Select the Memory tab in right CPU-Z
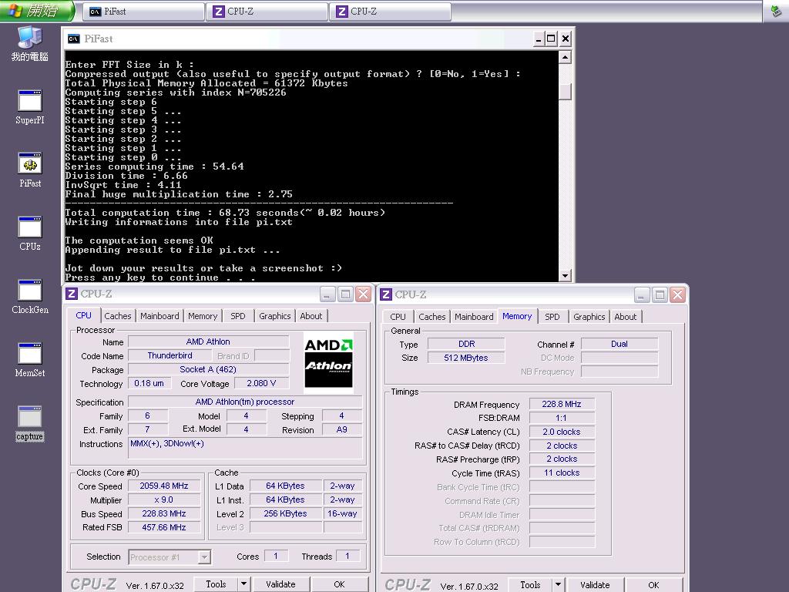789x592 pixels. coord(517,316)
